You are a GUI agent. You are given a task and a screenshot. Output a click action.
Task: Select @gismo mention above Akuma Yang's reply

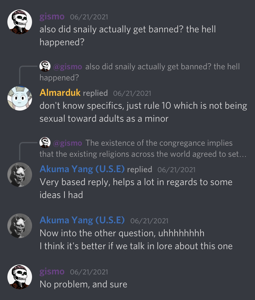(67, 143)
